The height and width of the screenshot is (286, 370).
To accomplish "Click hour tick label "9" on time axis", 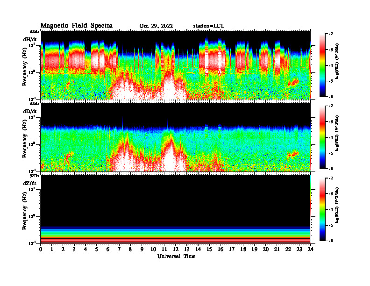I will [x=142, y=250].
